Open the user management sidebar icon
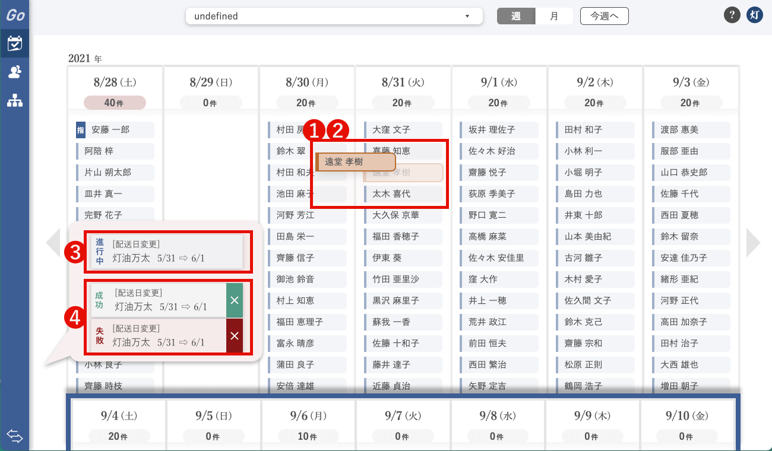The width and height of the screenshot is (772, 451). click(15, 72)
